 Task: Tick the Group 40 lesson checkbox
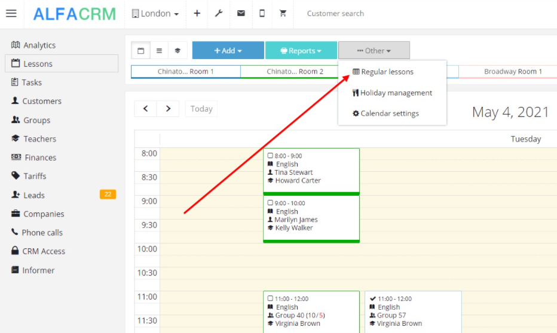click(270, 298)
